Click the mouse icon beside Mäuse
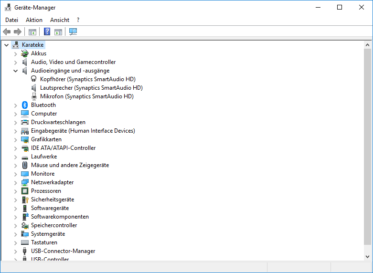373x273 pixels. tap(25, 165)
